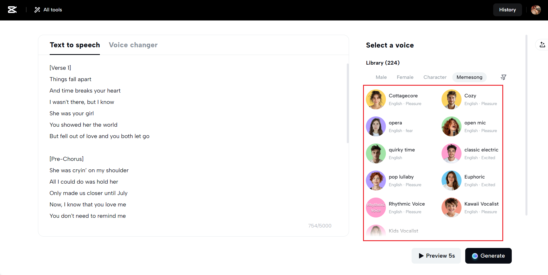Pick the open mic voice avatar

[452, 126]
